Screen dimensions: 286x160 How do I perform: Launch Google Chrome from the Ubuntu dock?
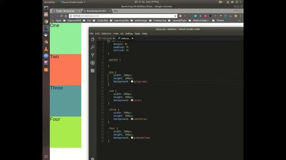point(46,21)
